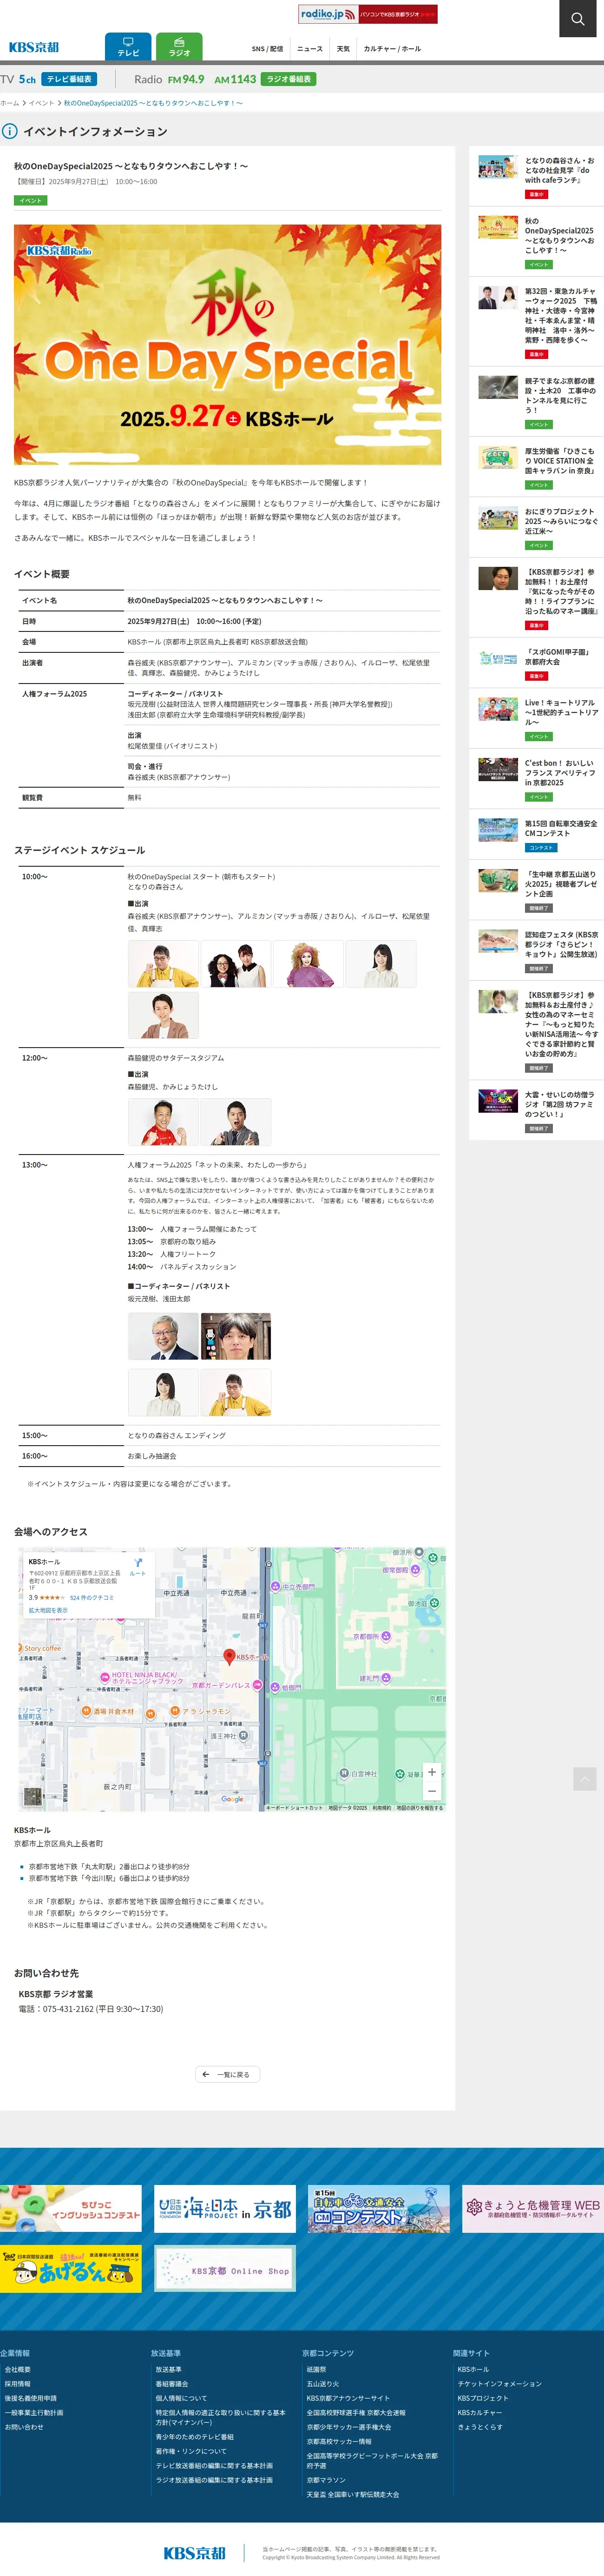Go to イベント breadcrumb link
Screen dimensions: 604x2576
point(42,103)
